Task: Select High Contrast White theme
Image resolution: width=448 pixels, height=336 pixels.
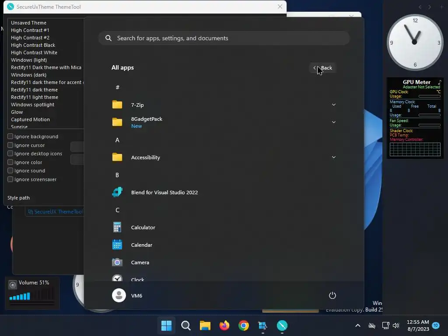Action: (34, 52)
